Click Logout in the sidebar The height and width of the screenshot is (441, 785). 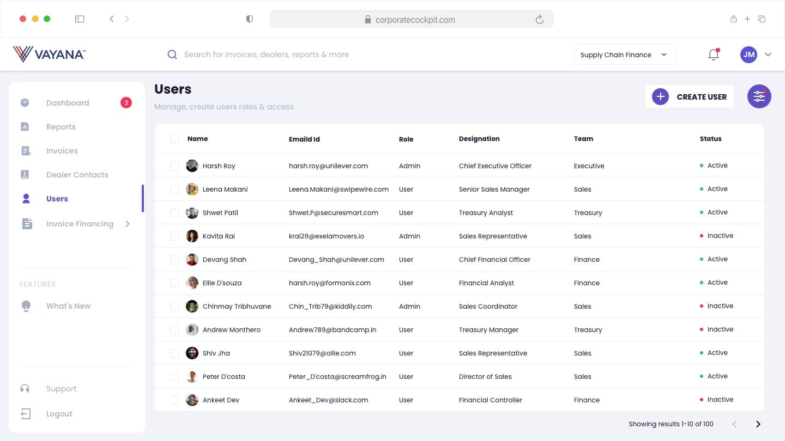click(59, 414)
